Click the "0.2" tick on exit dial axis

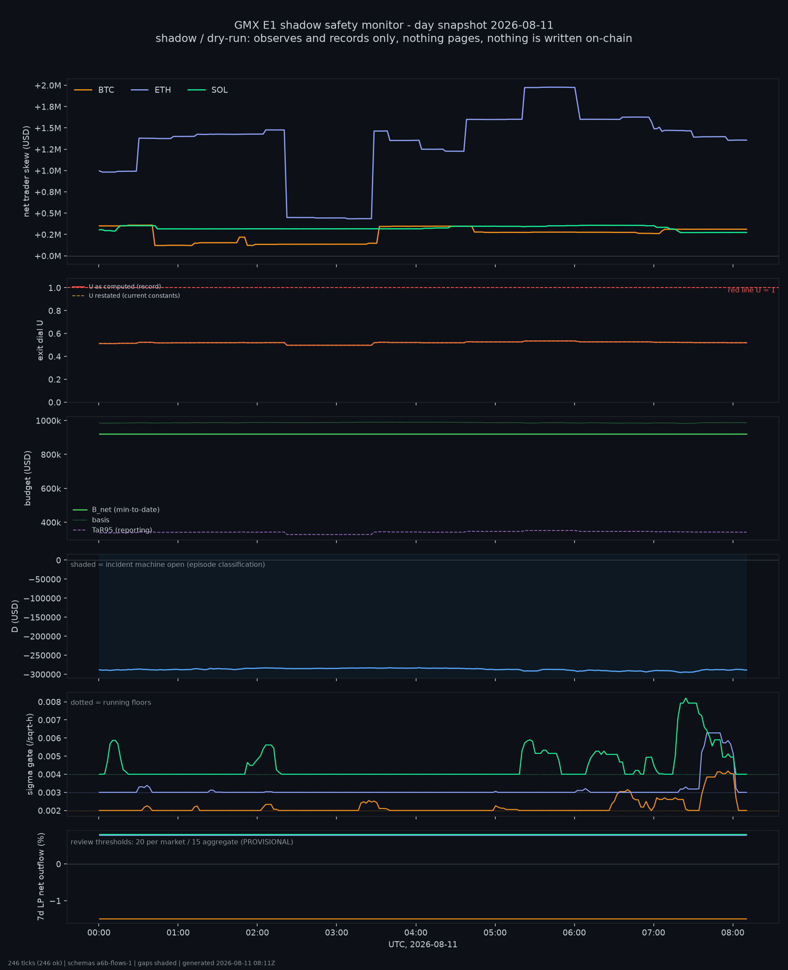point(55,380)
